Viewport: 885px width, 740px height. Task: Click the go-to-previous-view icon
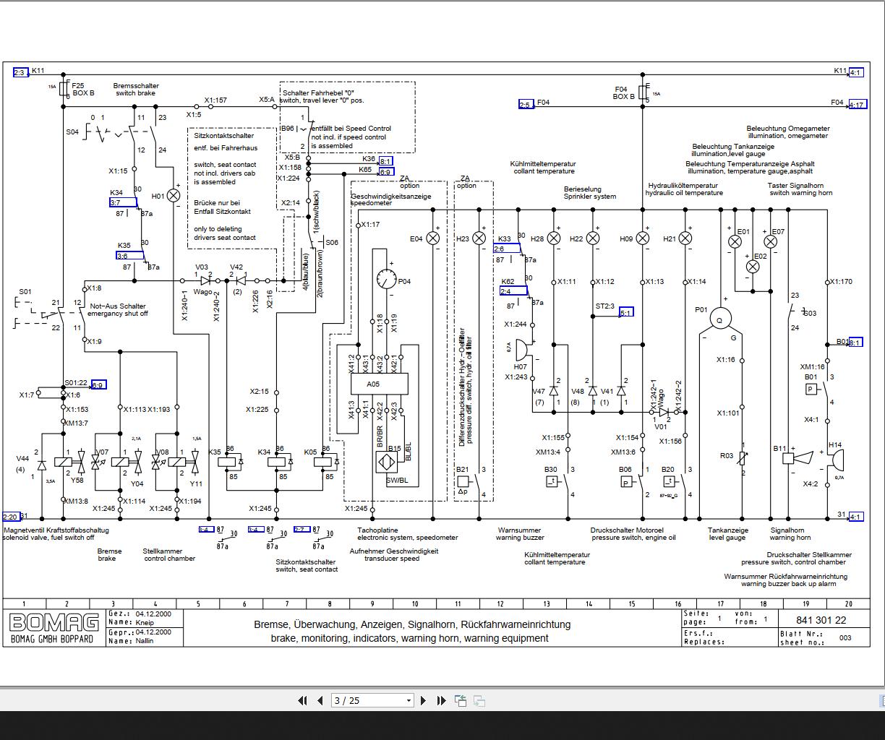[x=461, y=700]
